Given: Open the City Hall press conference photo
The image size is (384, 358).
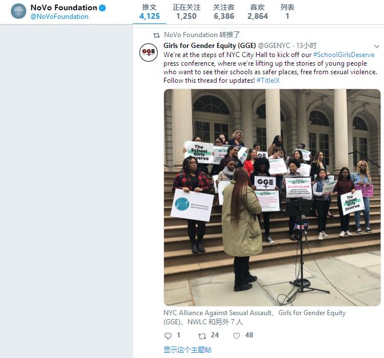Looking at the screenshot, I should 272,198.
